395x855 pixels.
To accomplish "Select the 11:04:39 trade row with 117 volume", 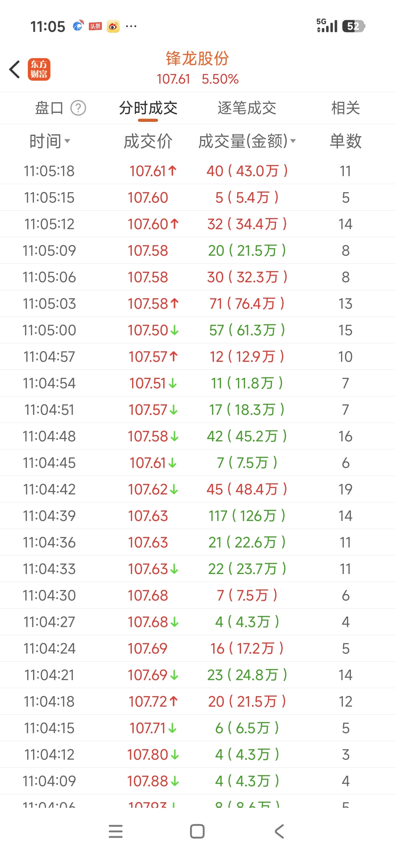I will pos(197,516).
